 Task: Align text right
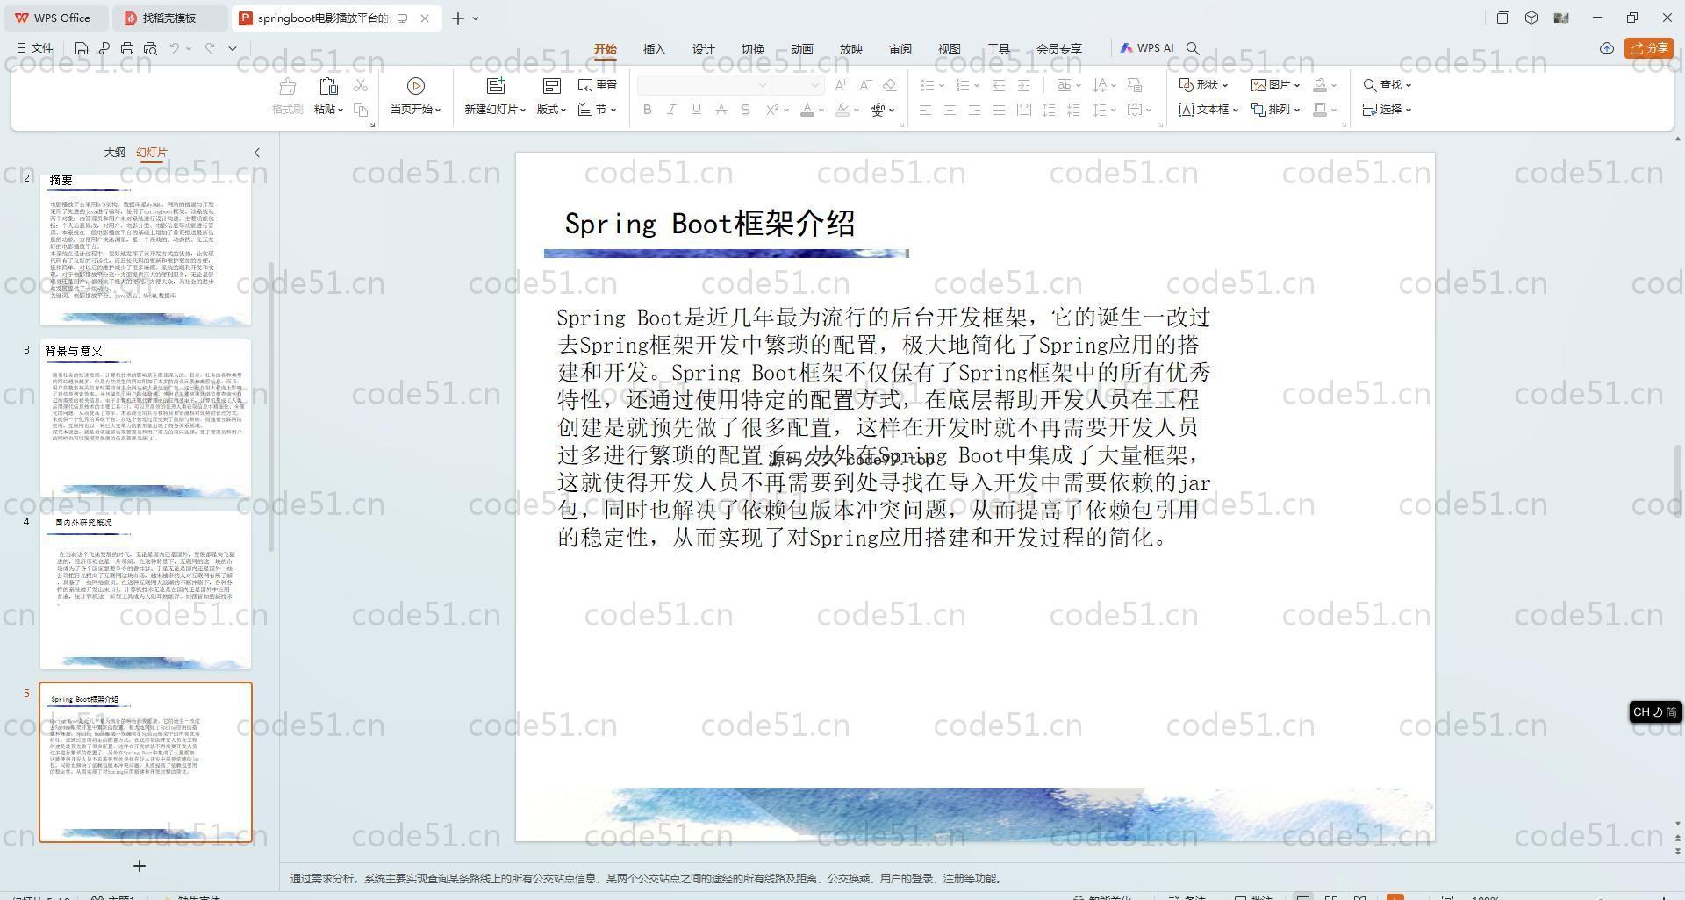(x=974, y=110)
